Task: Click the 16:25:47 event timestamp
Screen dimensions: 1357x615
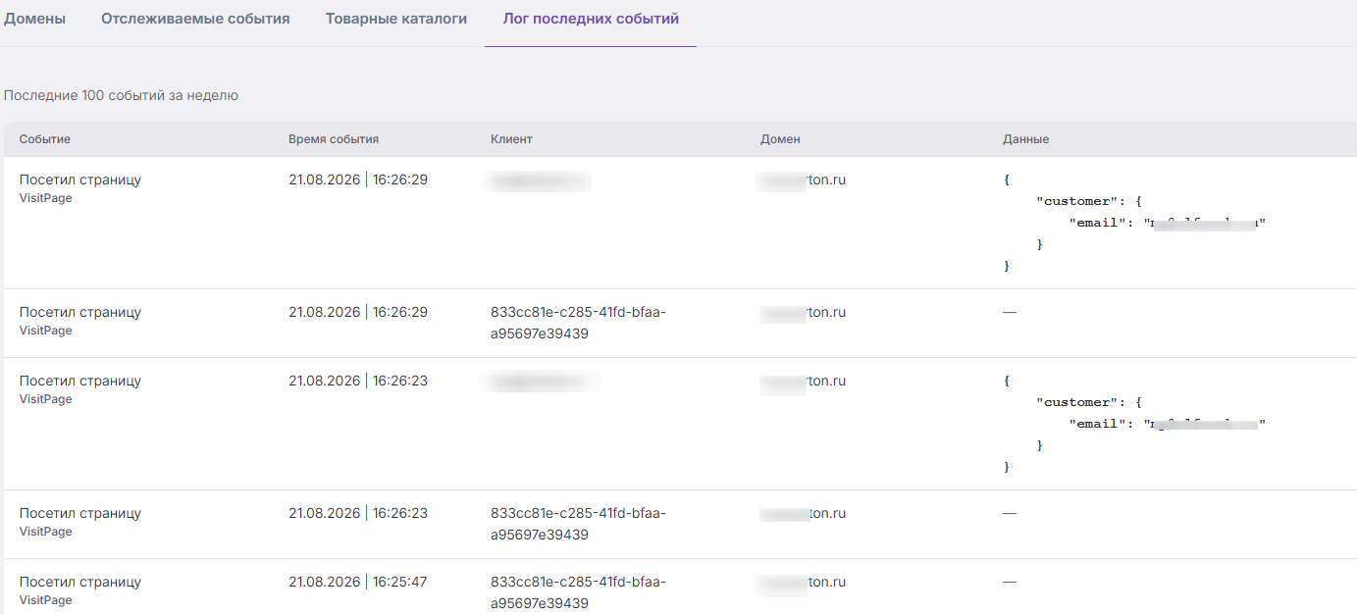Action: tap(358, 582)
